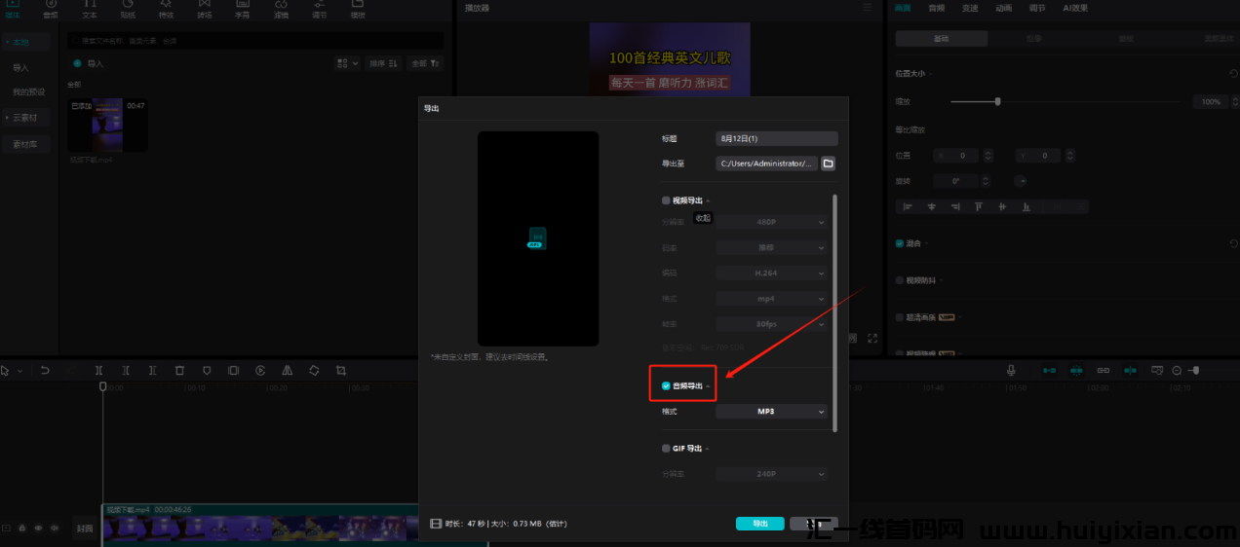Image resolution: width=1240 pixels, height=547 pixels.
Task: Open the 音频 audio panel icon
Action: click(x=51, y=9)
